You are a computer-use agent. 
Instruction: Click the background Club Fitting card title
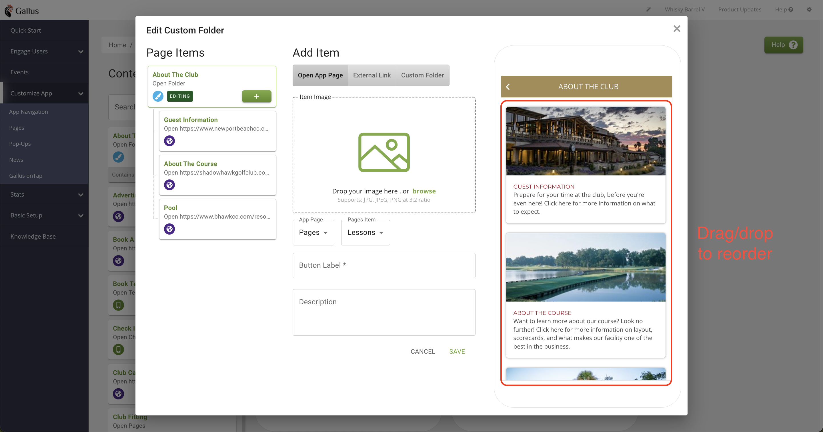130,417
